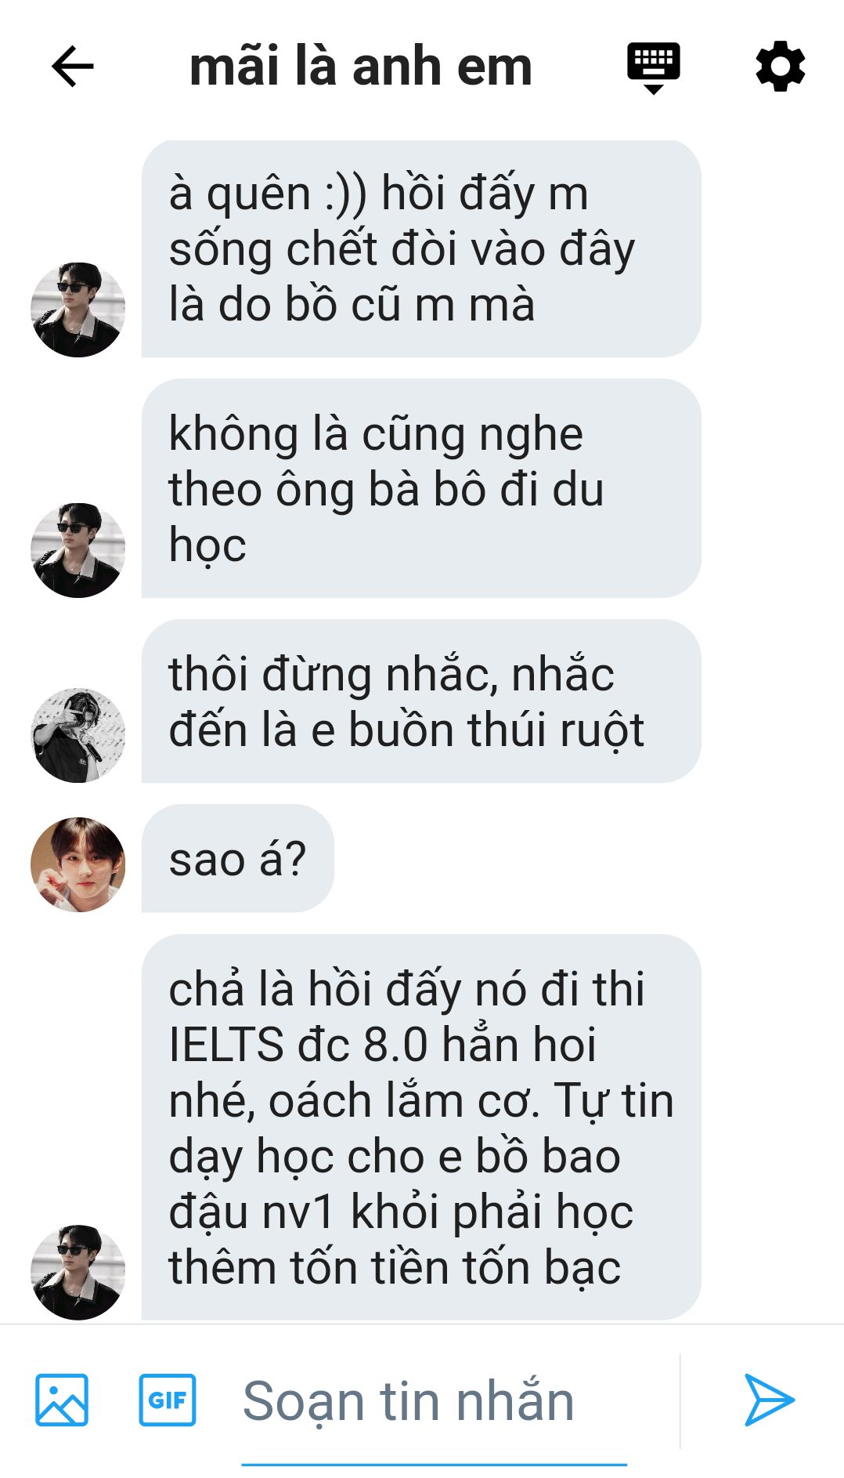
Task: Select the 'sao á?' message bubble
Action: pyautogui.click(x=237, y=858)
